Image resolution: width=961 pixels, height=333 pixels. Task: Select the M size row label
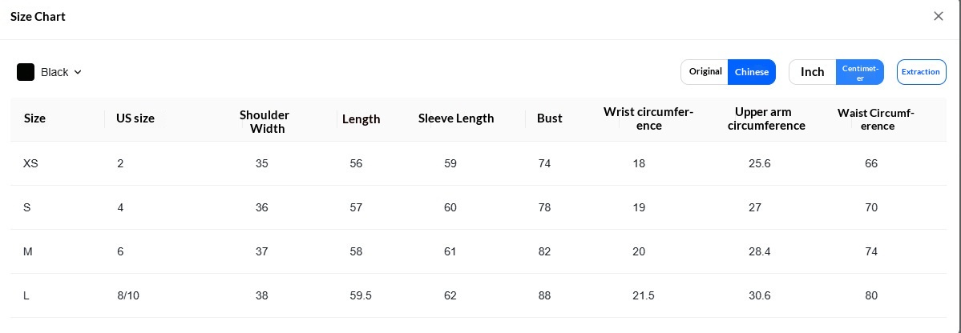pos(27,251)
